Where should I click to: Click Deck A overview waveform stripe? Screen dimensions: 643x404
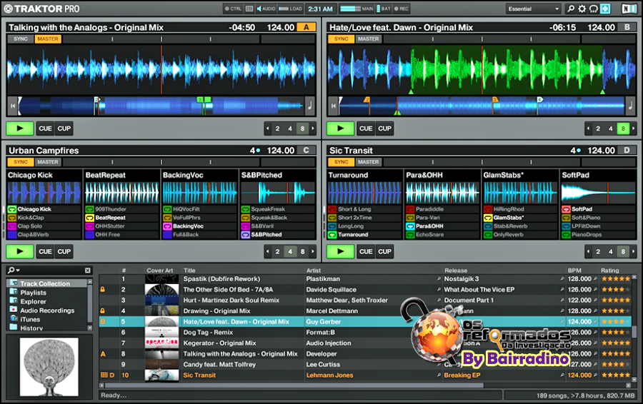(x=161, y=106)
